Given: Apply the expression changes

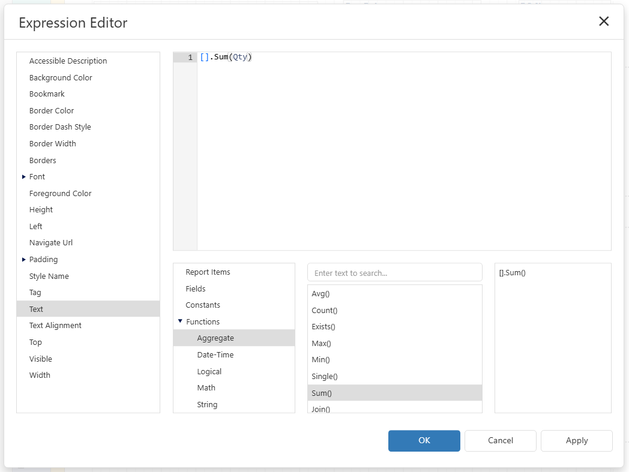Looking at the screenshot, I should (x=576, y=440).
